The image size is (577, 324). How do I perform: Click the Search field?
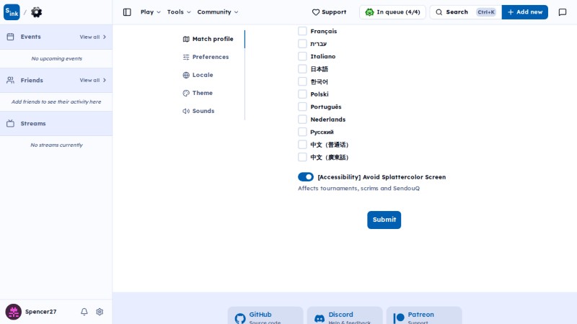point(465,12)
